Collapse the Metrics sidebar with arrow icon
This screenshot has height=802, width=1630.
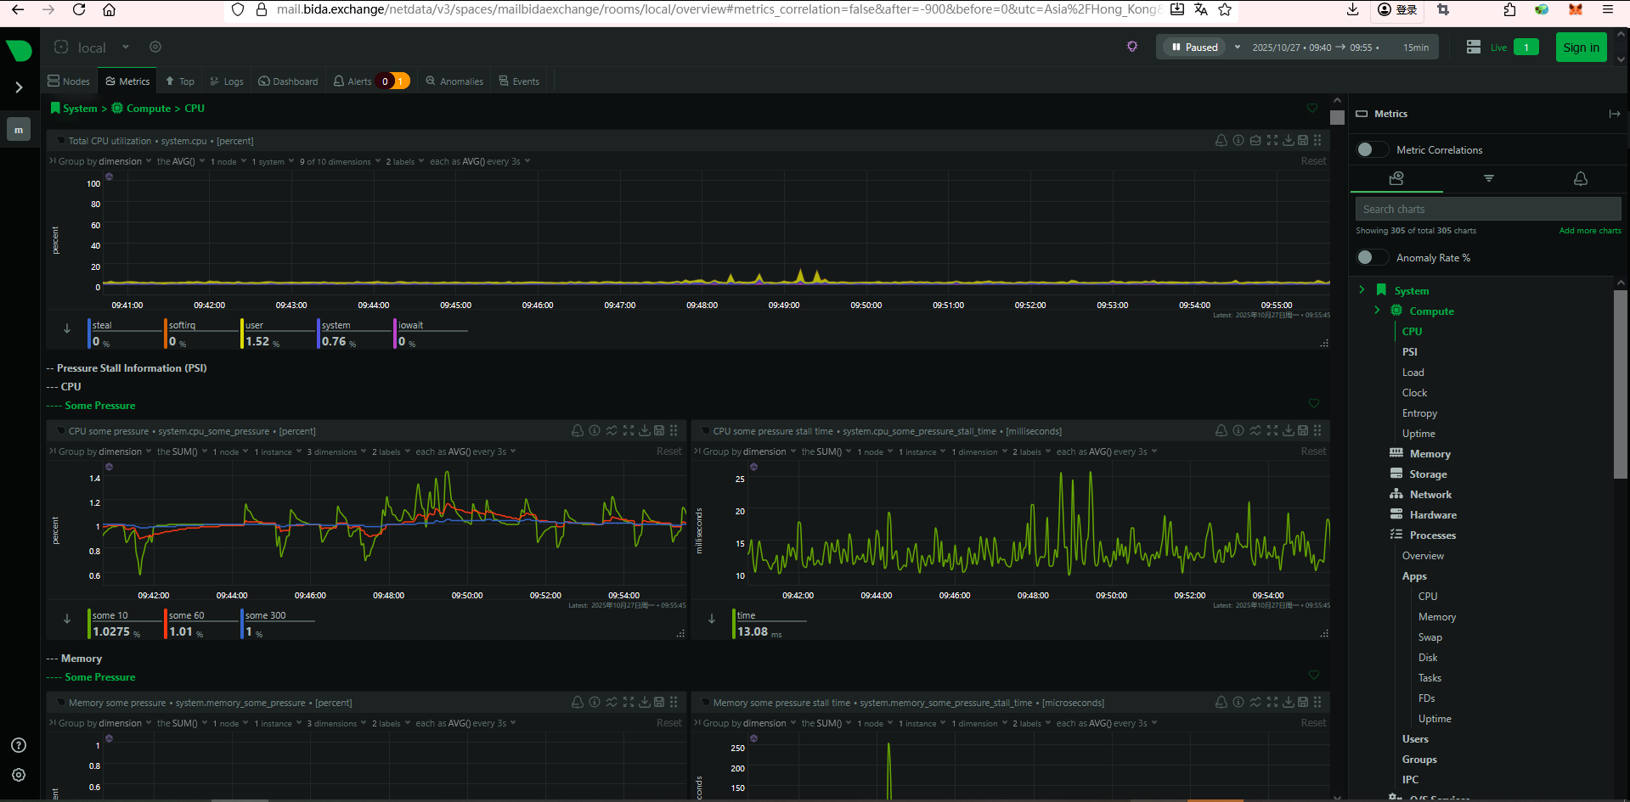tap(1614, 114)
